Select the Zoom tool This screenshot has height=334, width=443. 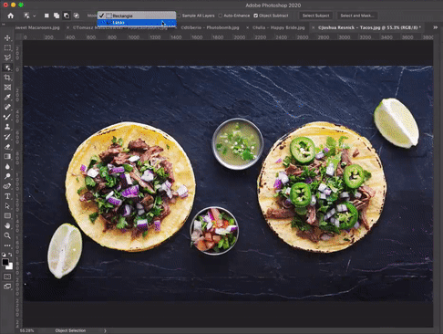pos(7,235)
